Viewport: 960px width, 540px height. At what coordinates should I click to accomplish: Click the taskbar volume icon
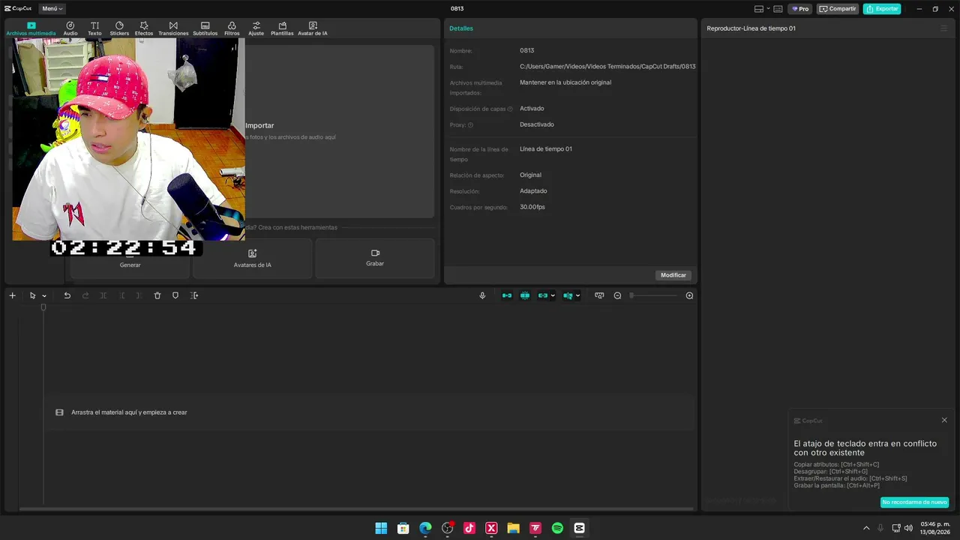click(908, 528)
